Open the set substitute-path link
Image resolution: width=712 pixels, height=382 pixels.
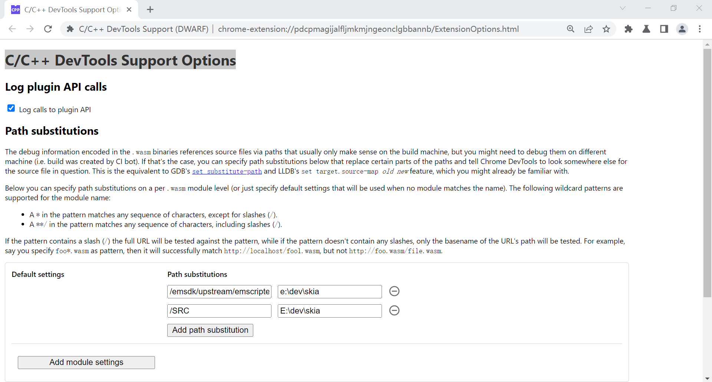[227, 171]
